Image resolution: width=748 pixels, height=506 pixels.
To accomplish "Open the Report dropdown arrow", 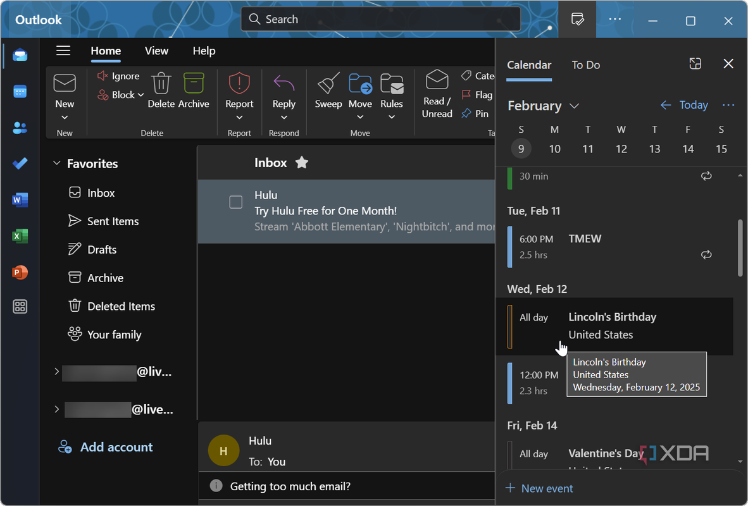I will [239, 118].
